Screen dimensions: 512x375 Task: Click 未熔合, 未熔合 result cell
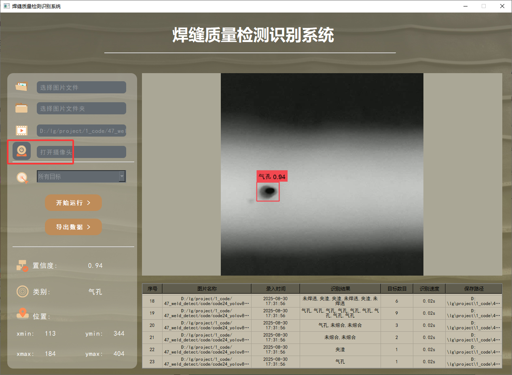(340, 337)
